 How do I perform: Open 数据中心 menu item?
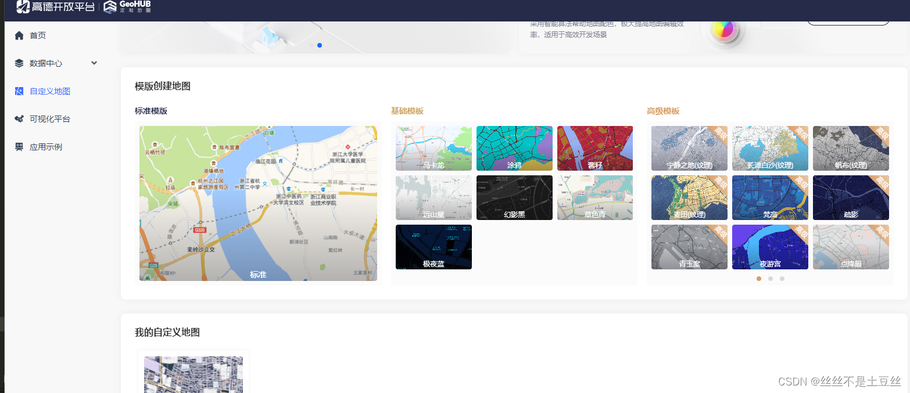pos(46,63)
